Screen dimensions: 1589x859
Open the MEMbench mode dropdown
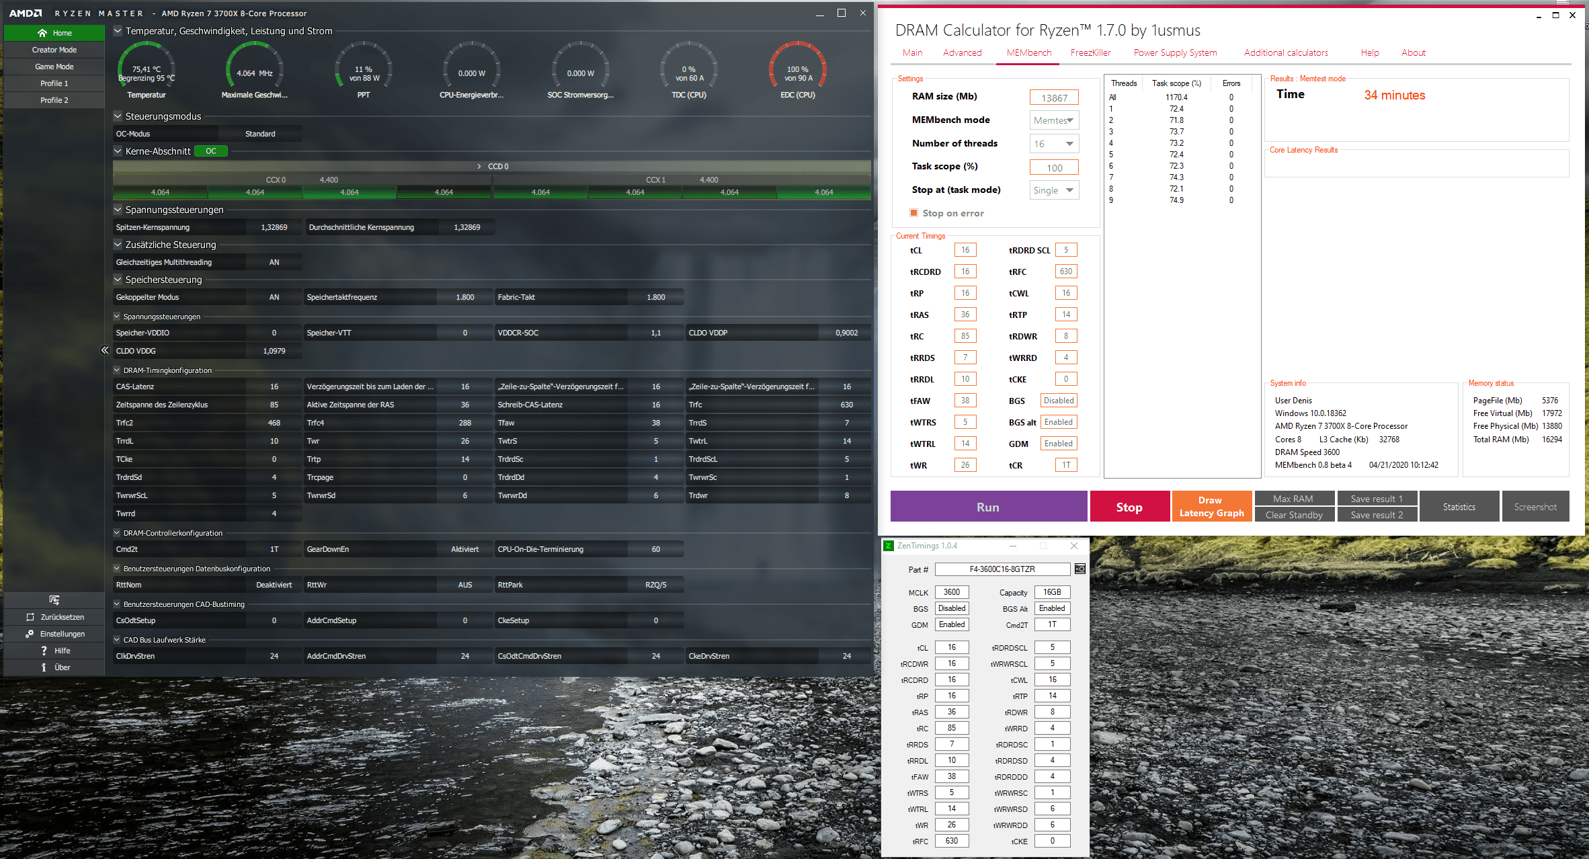1054,120
